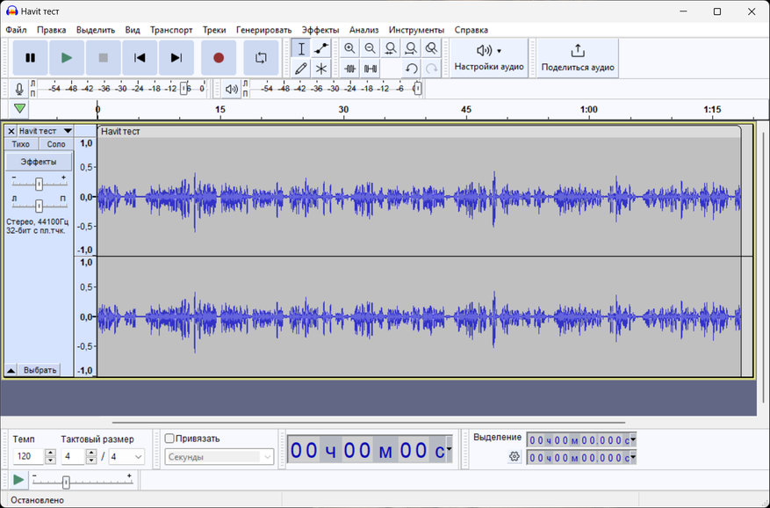
Task: Click the Темп value field
Action: (x=27, y=457)
